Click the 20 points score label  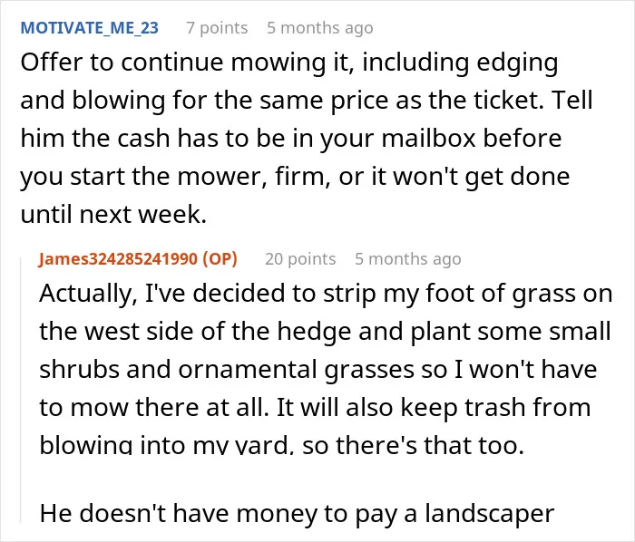coord(300,259)
